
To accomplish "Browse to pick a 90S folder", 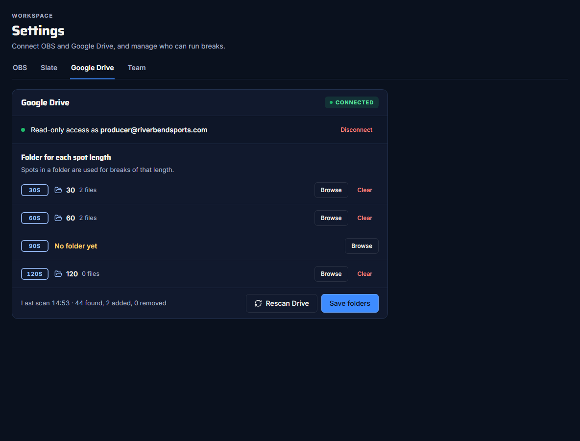I will tap(362, 246).
